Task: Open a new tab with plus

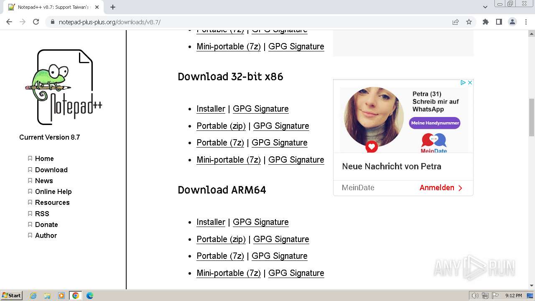Action: click(x=113, y=7)
